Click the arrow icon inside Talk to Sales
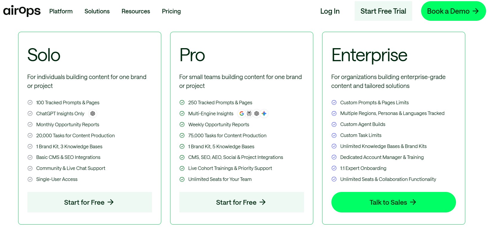This screenshot has height=227, width=487. (413, 202)
